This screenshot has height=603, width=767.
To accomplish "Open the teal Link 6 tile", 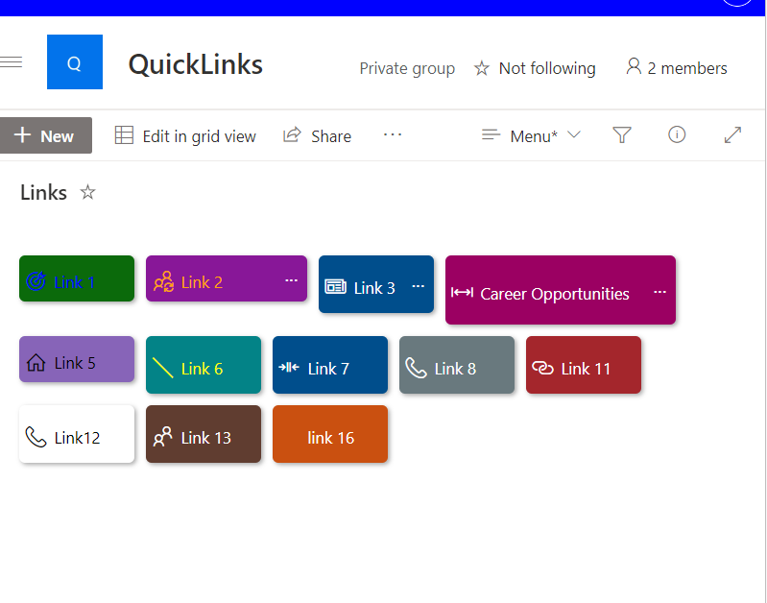I will click(x=204, y=365).
